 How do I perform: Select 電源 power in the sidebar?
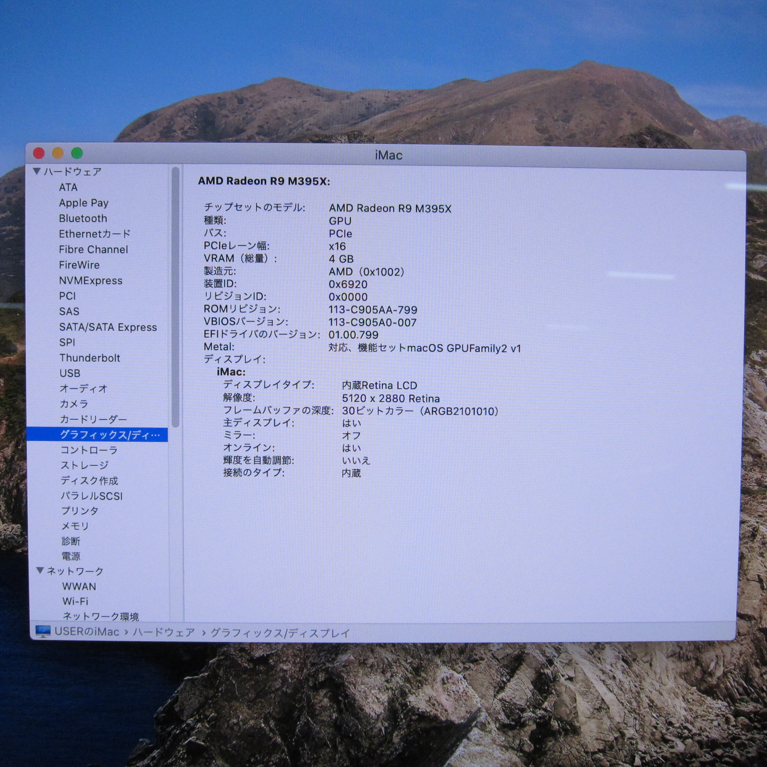point(71,556)
